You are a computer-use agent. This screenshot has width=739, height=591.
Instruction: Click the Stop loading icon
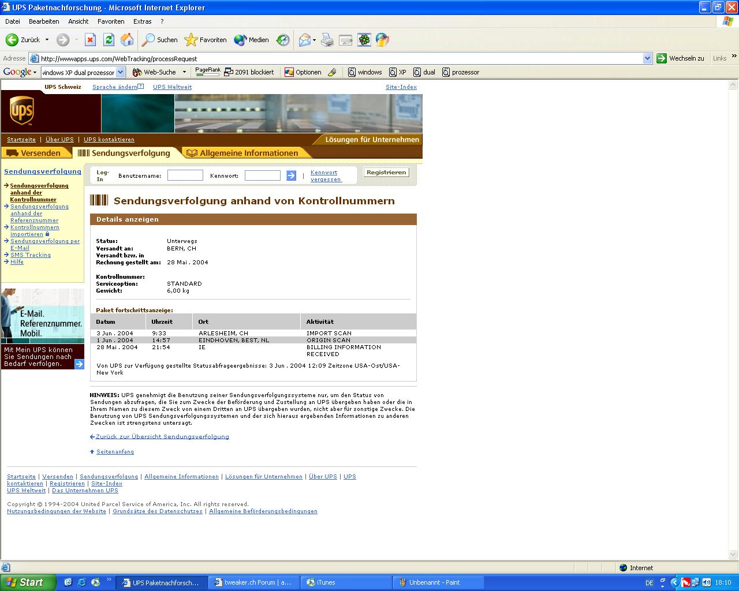[90, 40]
